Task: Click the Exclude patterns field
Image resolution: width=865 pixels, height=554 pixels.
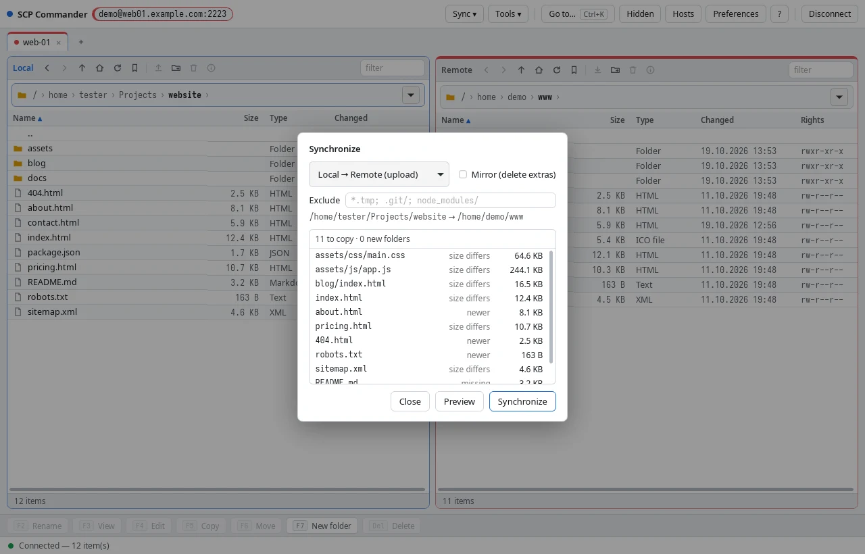Action: [451, 200]
